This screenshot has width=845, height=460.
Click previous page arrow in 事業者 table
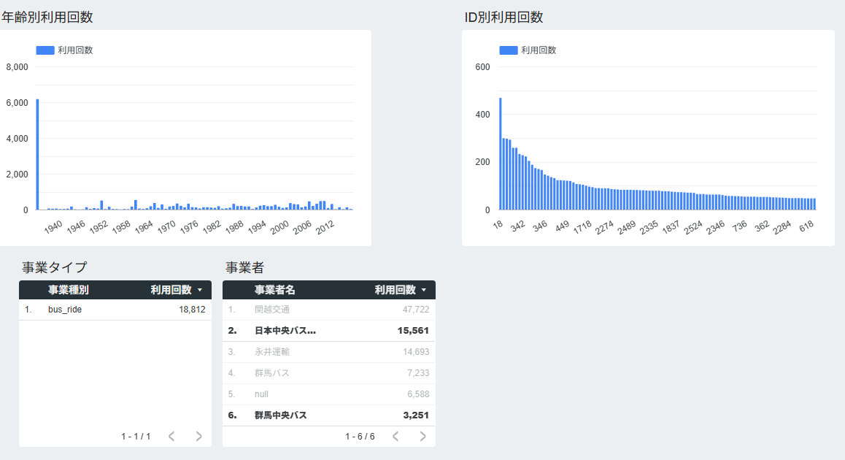click(x=396, y=437)
